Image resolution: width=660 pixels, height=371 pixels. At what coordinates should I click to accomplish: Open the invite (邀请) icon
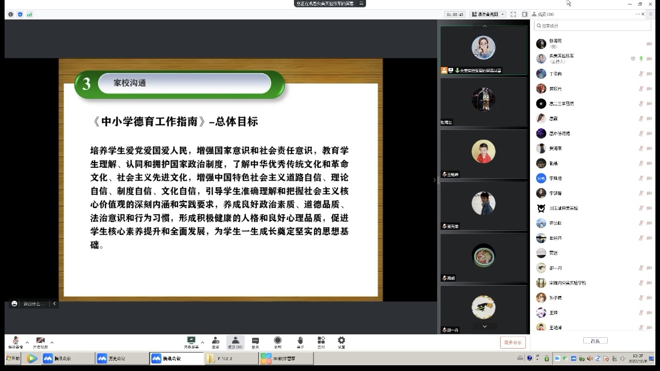click(215, 341)
